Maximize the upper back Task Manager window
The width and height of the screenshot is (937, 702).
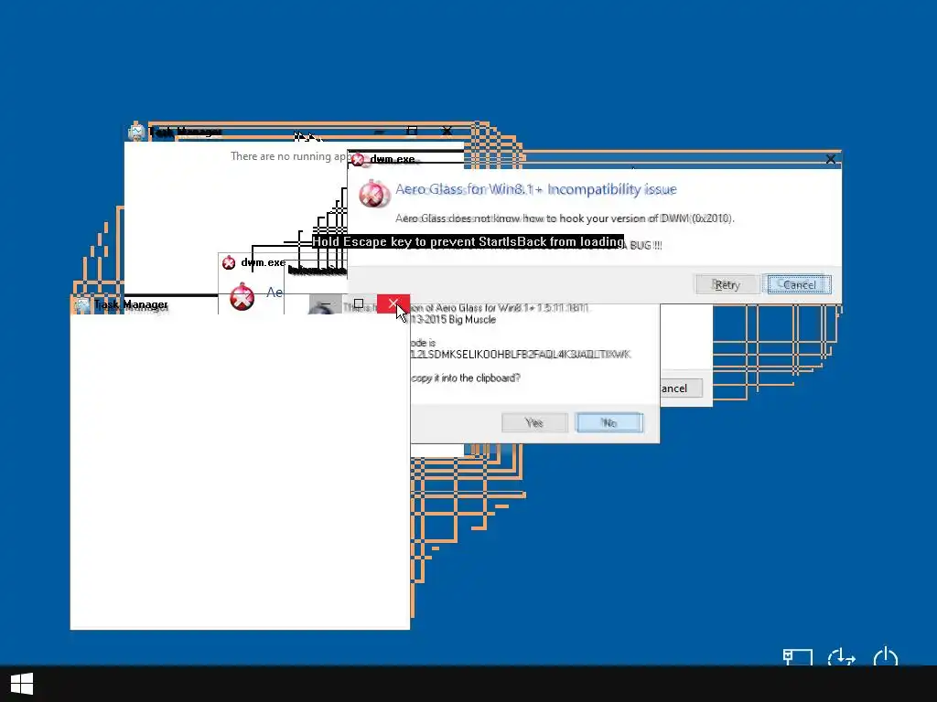[x=412, y=131]
